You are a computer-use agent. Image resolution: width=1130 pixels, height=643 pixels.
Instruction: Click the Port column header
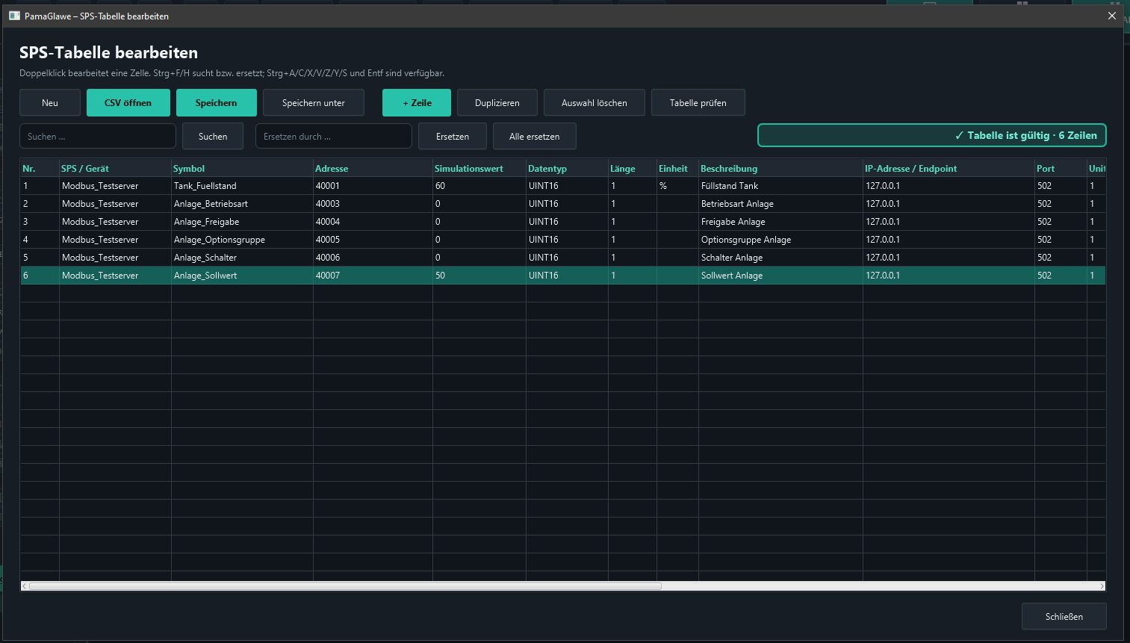(1061, 169)
